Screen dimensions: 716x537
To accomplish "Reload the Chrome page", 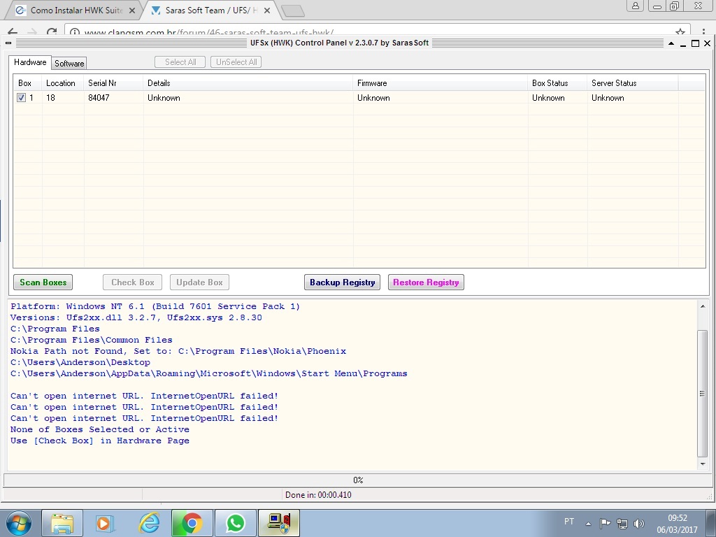I will tap(52, 32).
